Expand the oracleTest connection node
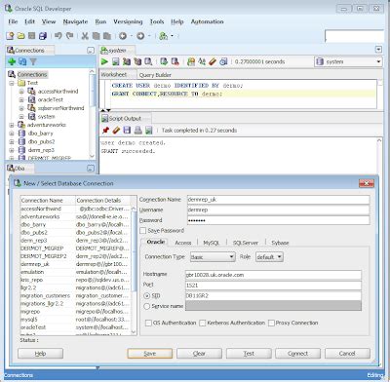 tap(21, 100)
